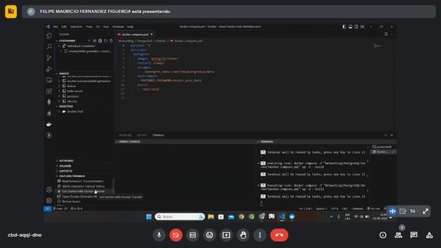Expand the NETWORKS section
The height and width of the screenshot is (248, 441).
tap(66, 161)
